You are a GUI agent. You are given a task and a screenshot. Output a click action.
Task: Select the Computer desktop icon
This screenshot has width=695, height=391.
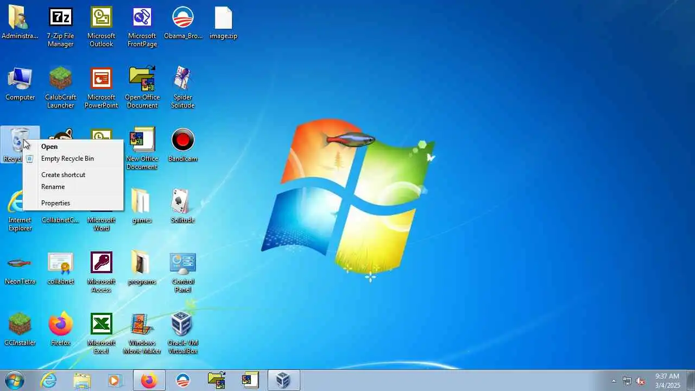pyautogui.click(x=20, y=84)
